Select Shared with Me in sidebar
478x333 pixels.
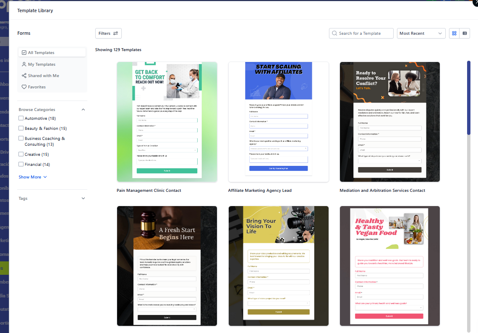point(43,76)
